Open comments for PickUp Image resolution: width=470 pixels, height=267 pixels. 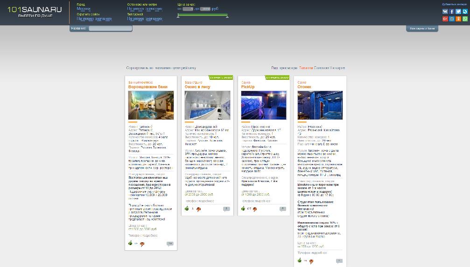(x=283, y=209)
